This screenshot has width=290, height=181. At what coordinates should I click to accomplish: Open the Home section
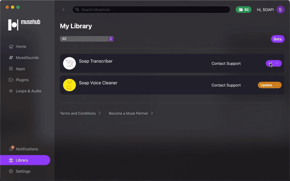pyautogui.click(x=21, y=46)
